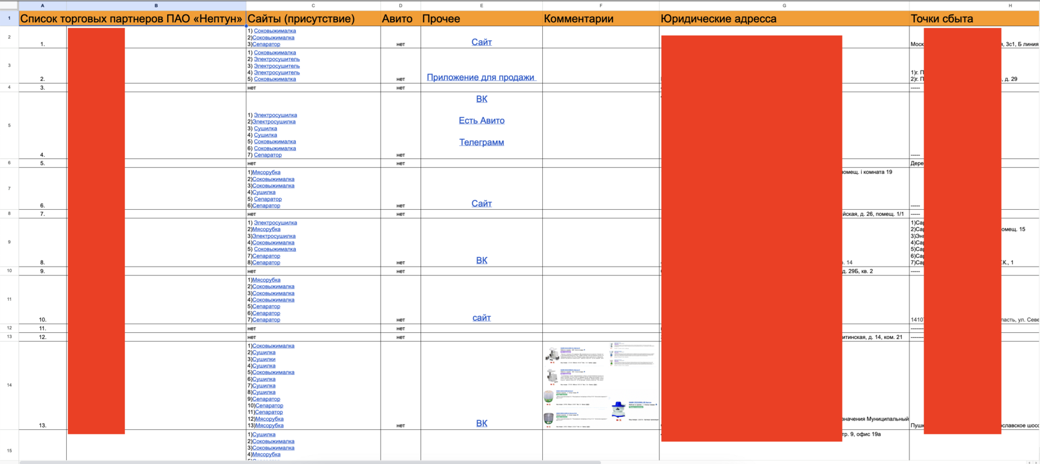This screenshot has height=464, width=1040.
Task: Select address cell containing 'д. 14, ком. 21'
Action: point(784,337)
